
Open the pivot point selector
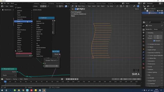click(x=118, y=6)
